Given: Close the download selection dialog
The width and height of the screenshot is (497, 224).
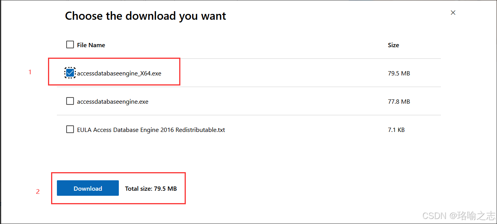Looking at the screenshot, I should [x=453, y=12].
